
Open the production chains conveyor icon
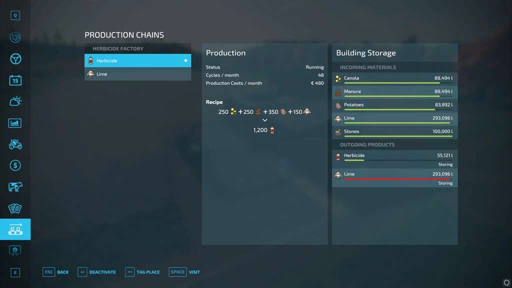coord(15,229)
